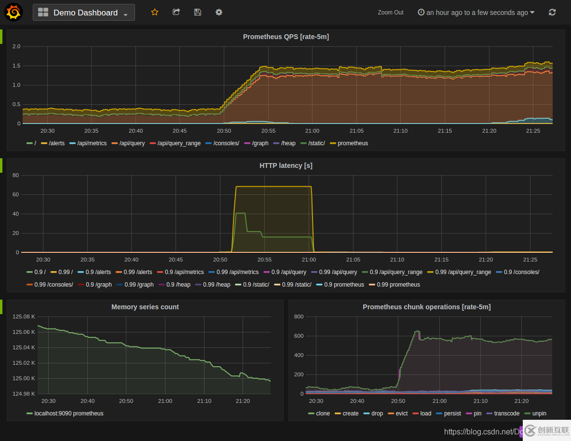Click the Grafana logo icon

(x=14, y=13)
